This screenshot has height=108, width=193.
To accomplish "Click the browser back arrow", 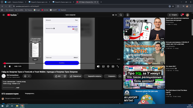I will click(x=2, y=6).
